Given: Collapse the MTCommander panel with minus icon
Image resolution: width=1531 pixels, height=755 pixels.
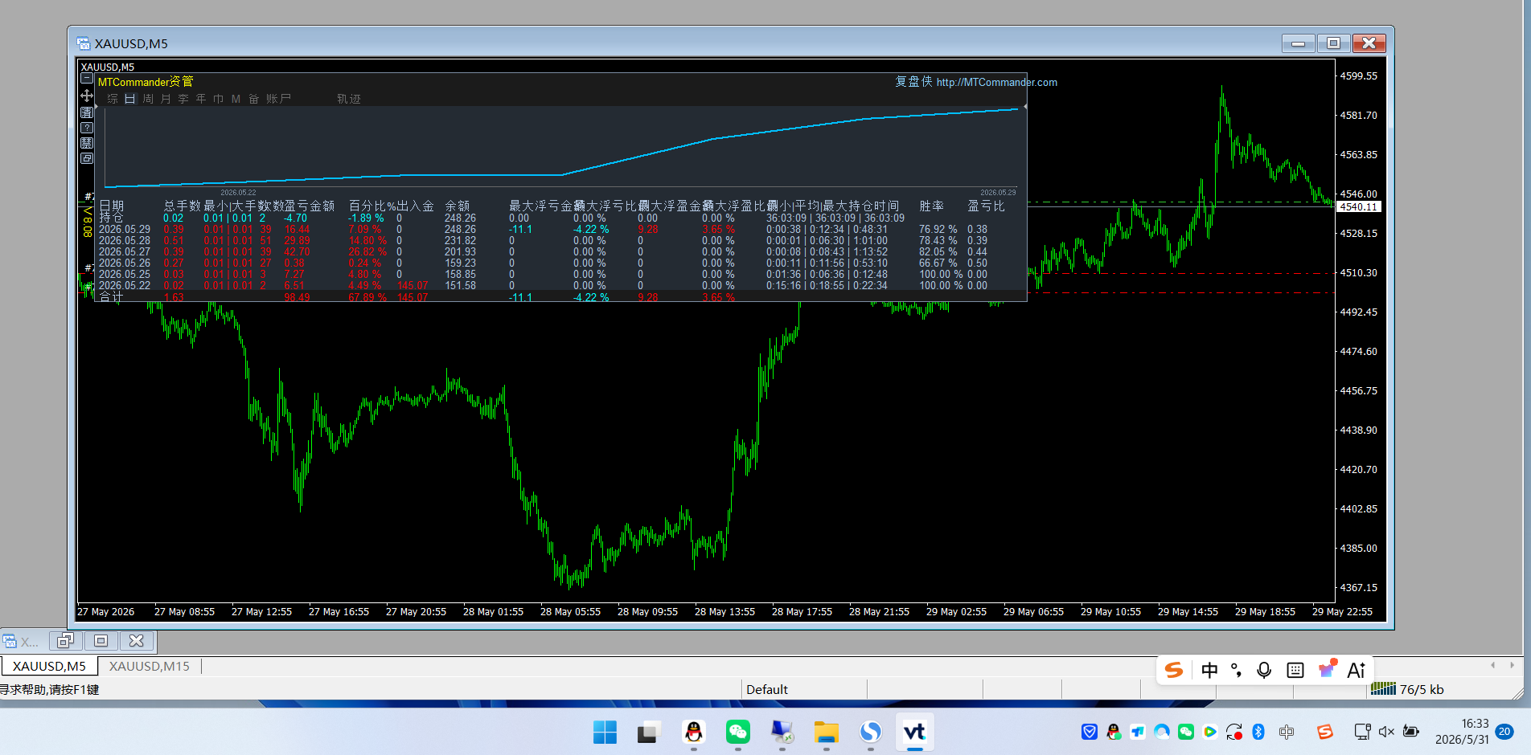Looking at the screenshot, I should [x=87, y=79].
